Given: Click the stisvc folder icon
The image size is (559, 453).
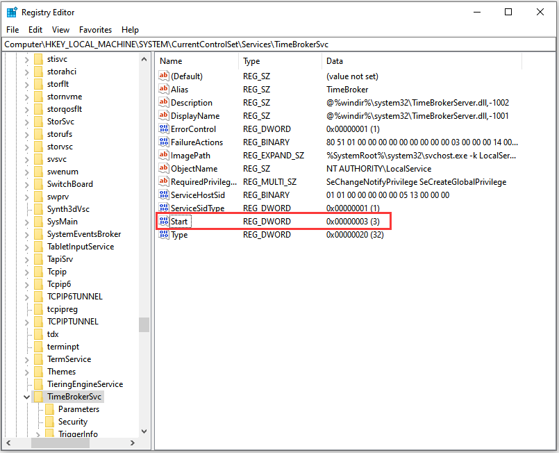Looking at the screenshot, I should (x=38, y=59).
